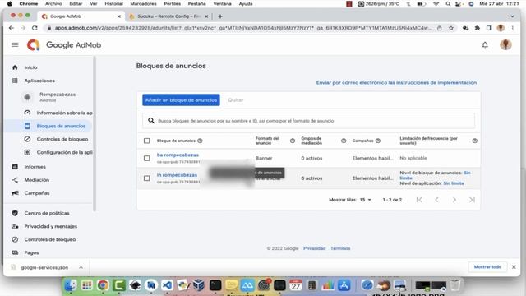
Task: Go to next page of table
Action: [x=454, y=200]
